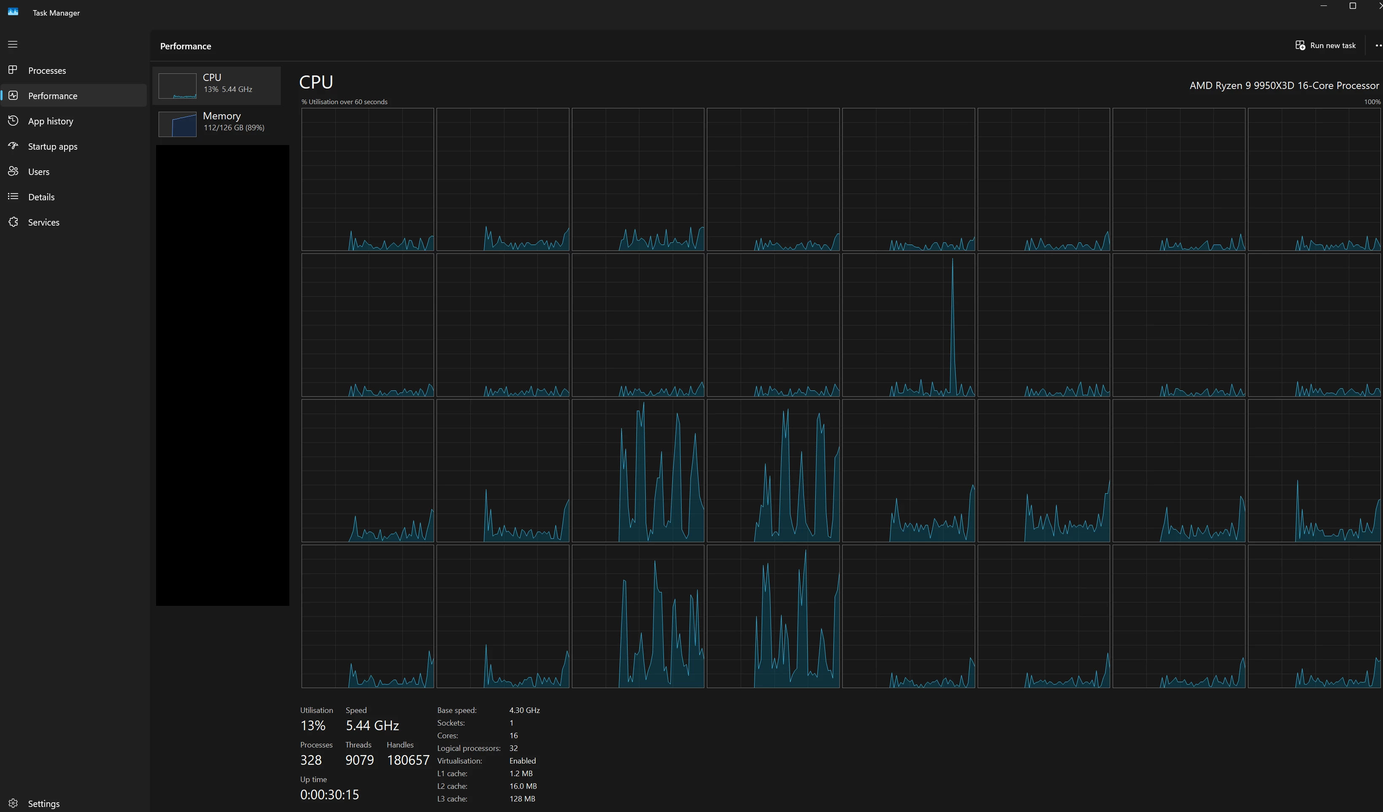Select the Performance sidebar icon
Screen dimensions: 1383x812
coord(13,95)
